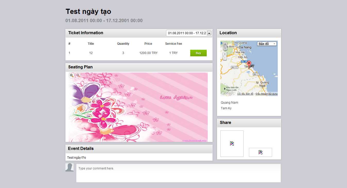Image resolution: width=347 pixels, height=188 pixels.
Task: Click the Ticket Information panel header
Action: click(x=139, y=33)
